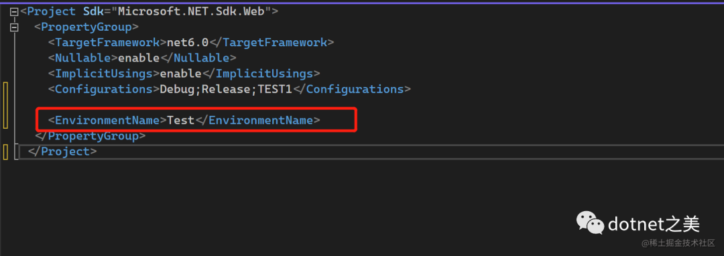Place cursor on the Test value
This screenshot has height=256, width=724.
coord(180,121)
